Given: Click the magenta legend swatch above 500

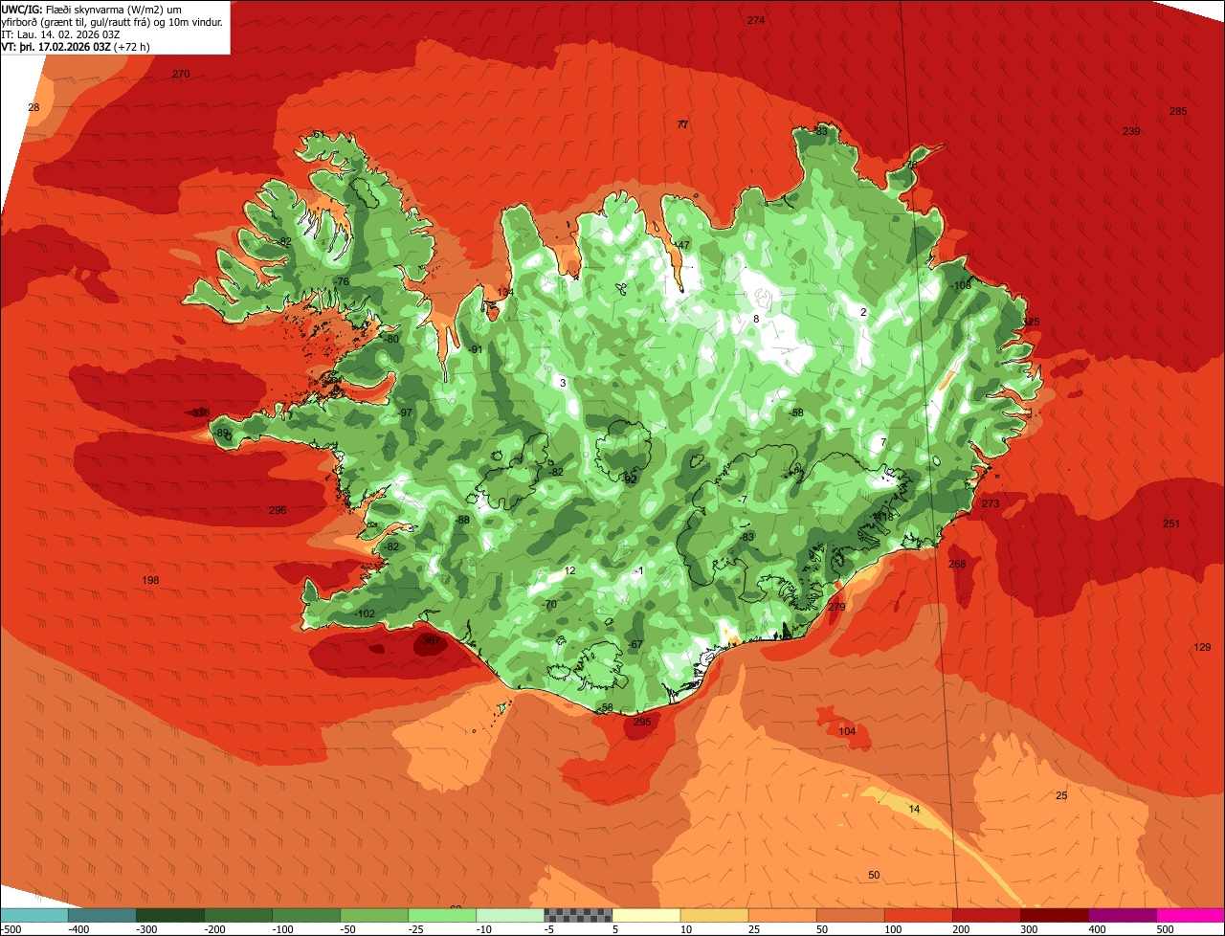Looking at the screenshot, I should (x=1191, y=915).
